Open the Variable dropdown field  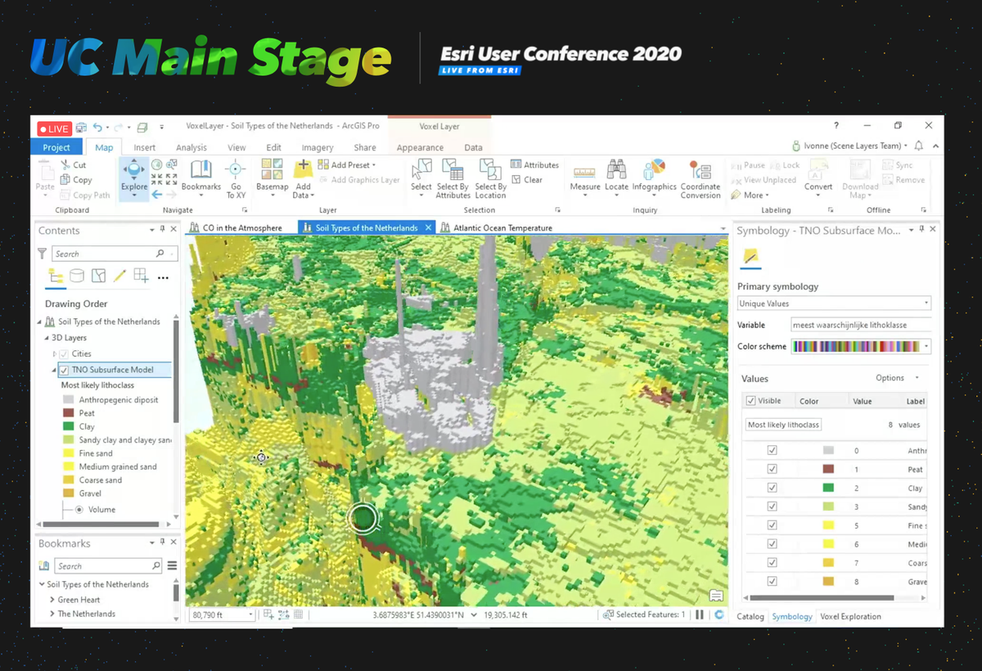click(861, 326)
